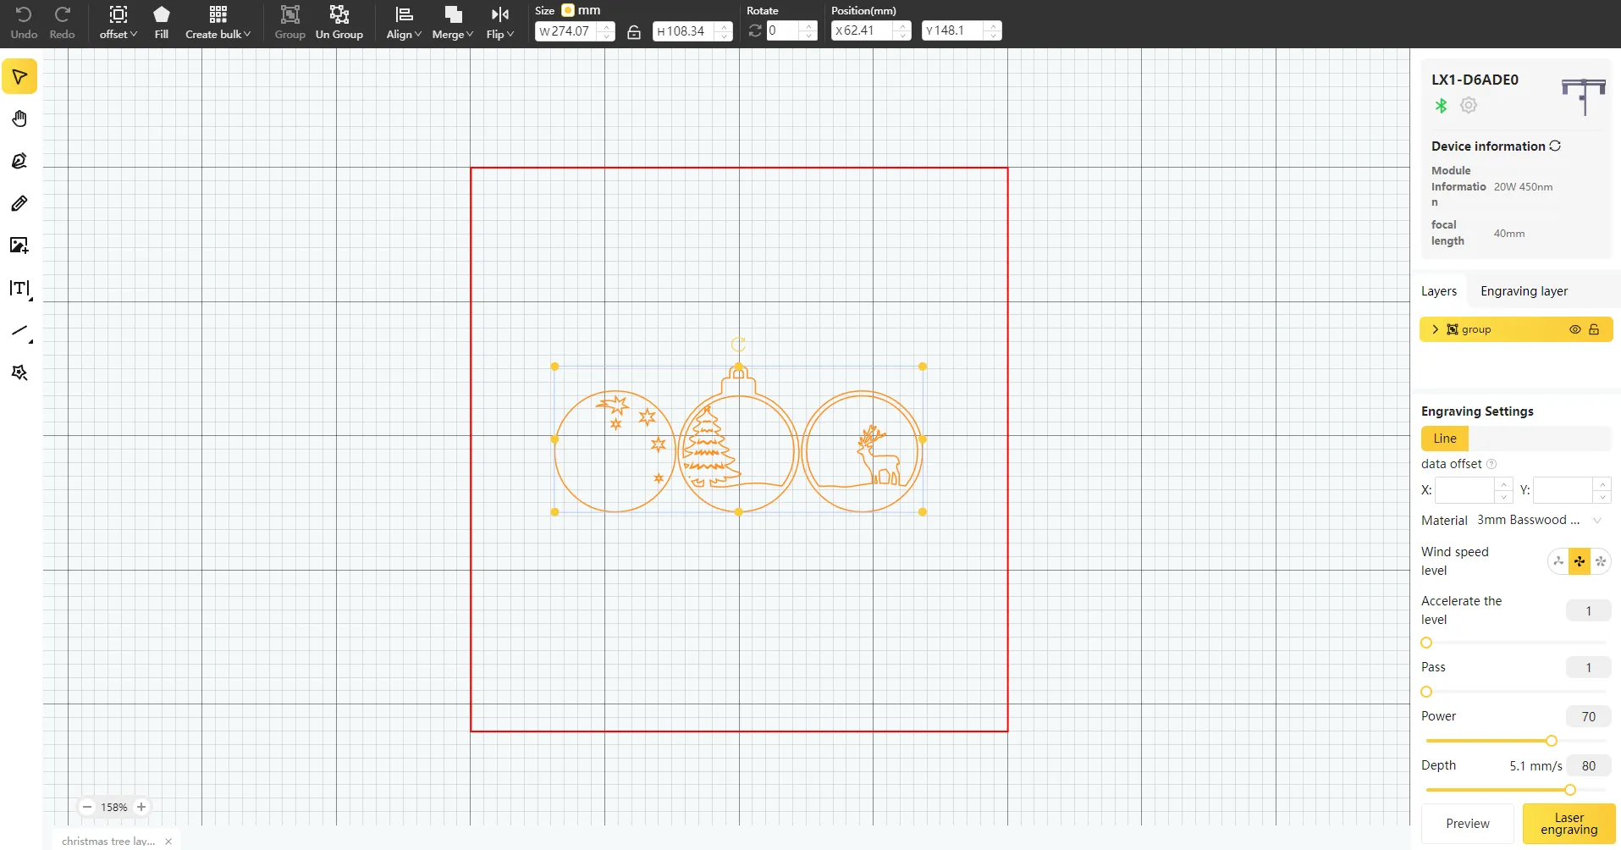The image size is (1621, 850).
Task: Open device settings gear icon
Action: click(1469, 106)
